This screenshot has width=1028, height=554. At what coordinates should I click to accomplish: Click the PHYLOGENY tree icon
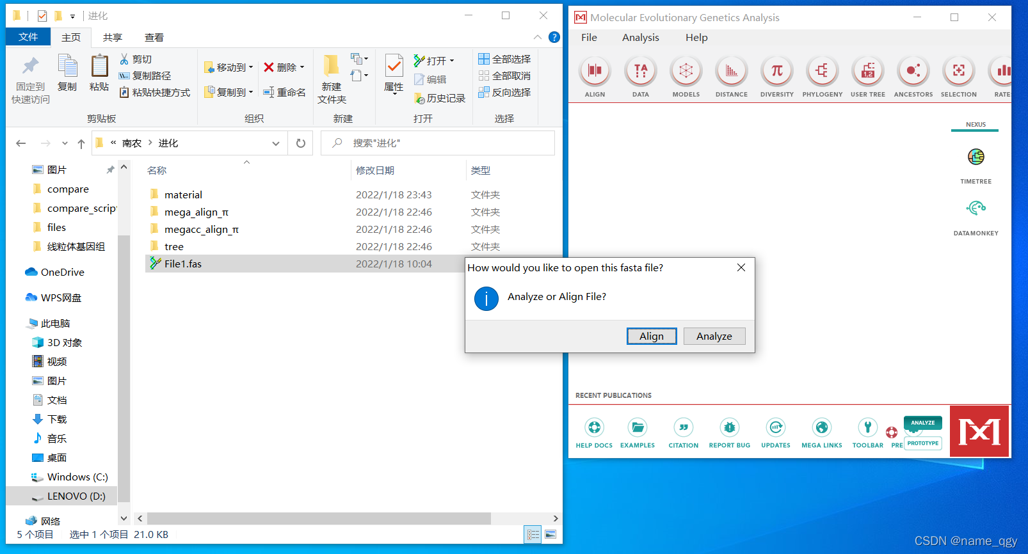(823, 71)
